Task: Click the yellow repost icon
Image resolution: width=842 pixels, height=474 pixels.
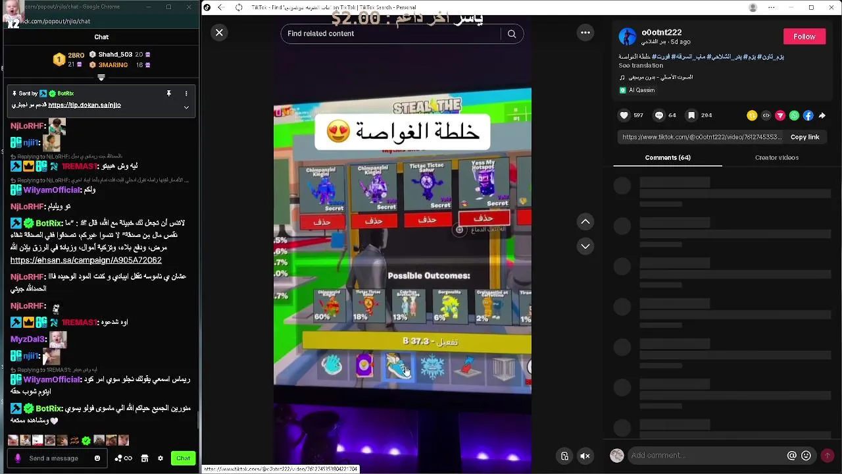Action: (752, 115)
